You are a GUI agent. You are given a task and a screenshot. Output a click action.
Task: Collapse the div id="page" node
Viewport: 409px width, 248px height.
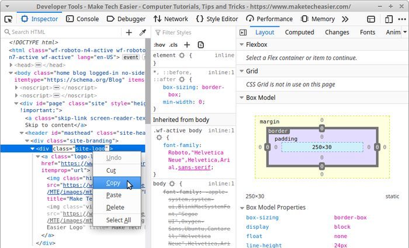[x=16, y=103]
